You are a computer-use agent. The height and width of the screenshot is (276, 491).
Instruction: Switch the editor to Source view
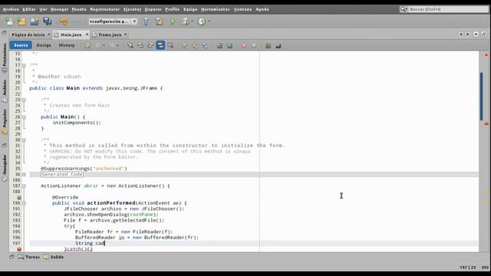(x=21, y=45)
